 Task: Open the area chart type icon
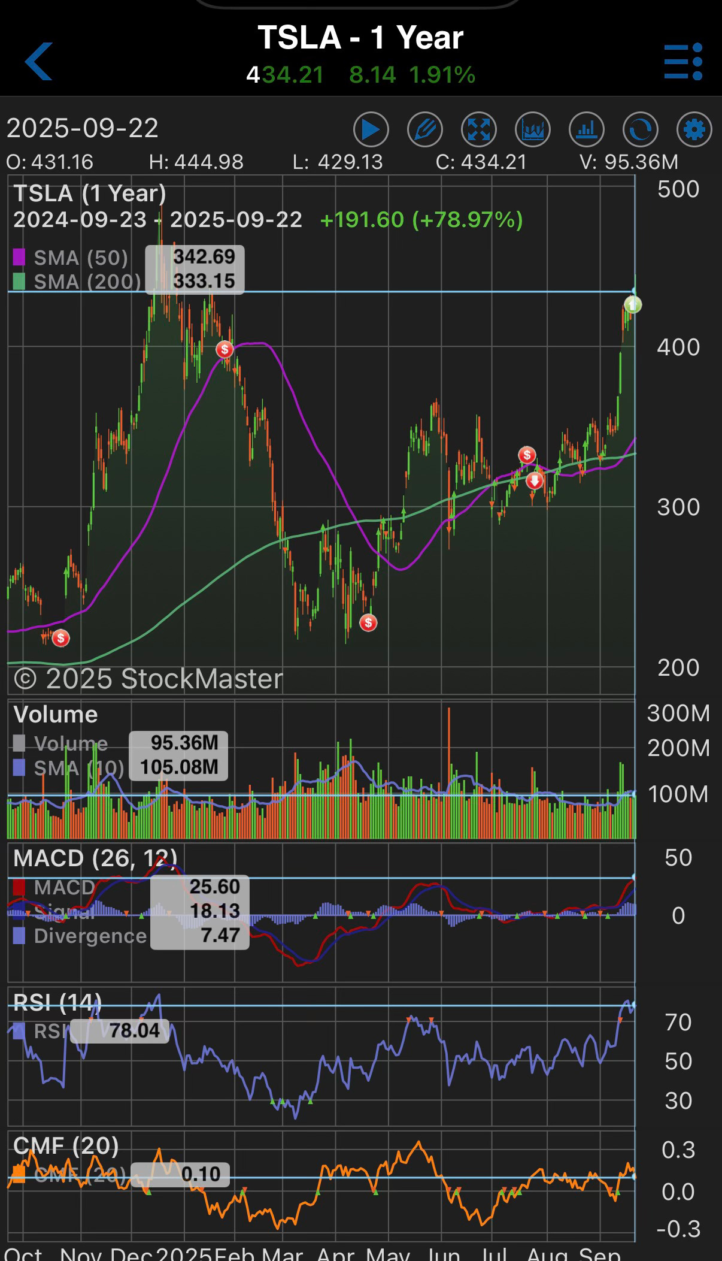(x=533, y=129)
